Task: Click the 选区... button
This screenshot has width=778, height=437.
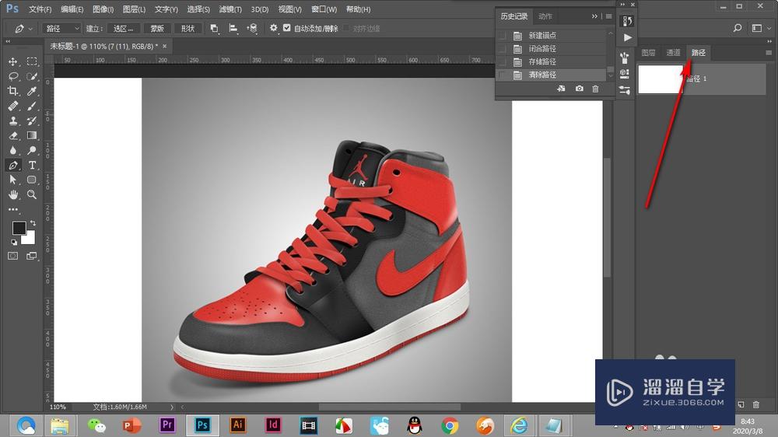Action: (x=124, y=28)
